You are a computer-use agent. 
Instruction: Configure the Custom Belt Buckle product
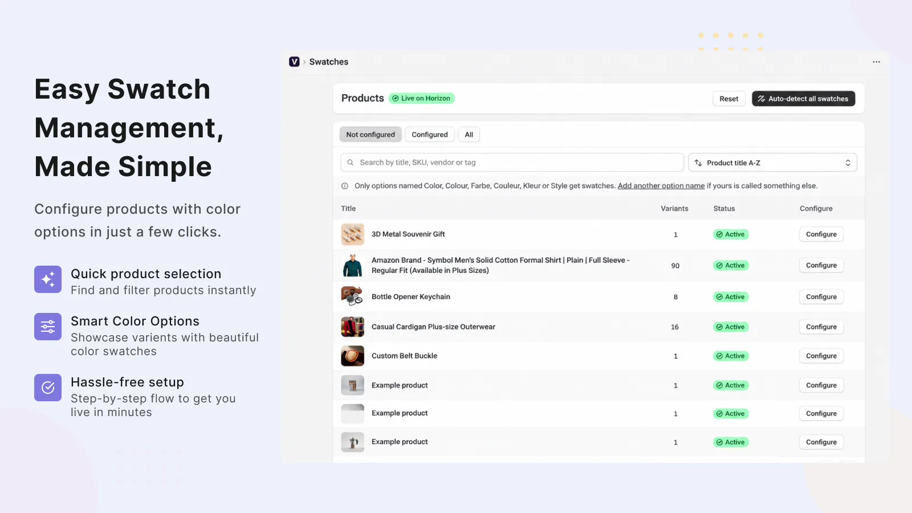[821, 356]
